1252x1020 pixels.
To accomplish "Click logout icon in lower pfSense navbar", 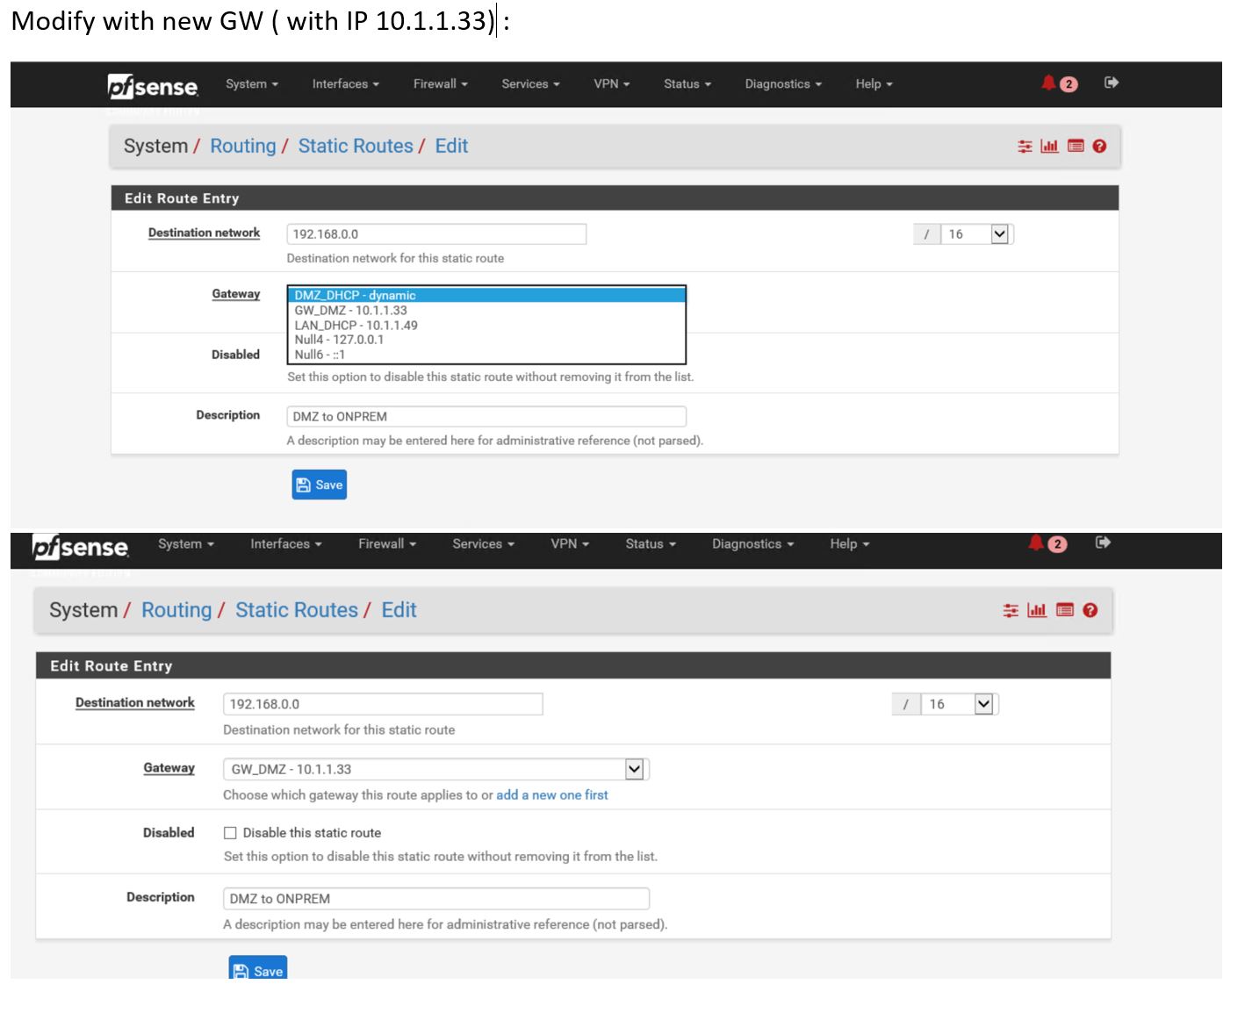I will (1104, 542).
